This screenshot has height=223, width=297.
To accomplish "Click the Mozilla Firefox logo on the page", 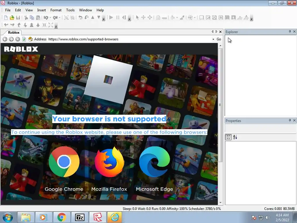I will [109, 161].
